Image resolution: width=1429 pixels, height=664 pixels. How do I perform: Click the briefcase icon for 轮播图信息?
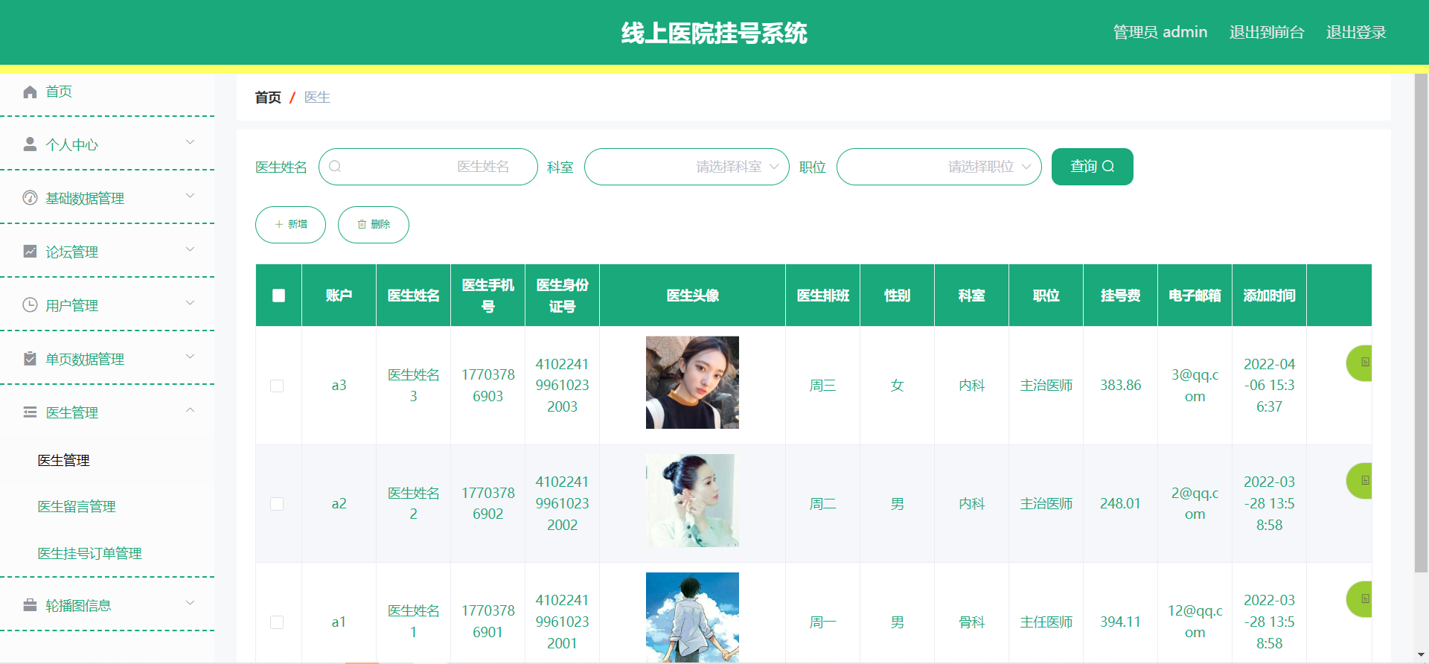click(30, 605)
